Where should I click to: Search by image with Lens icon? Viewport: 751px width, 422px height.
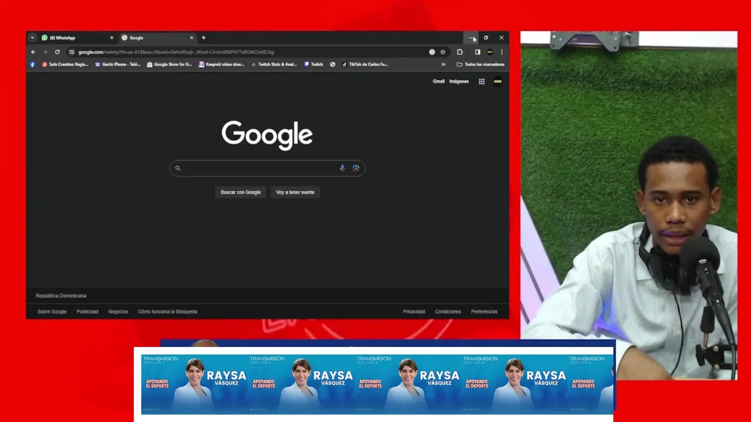click(356, 168)
